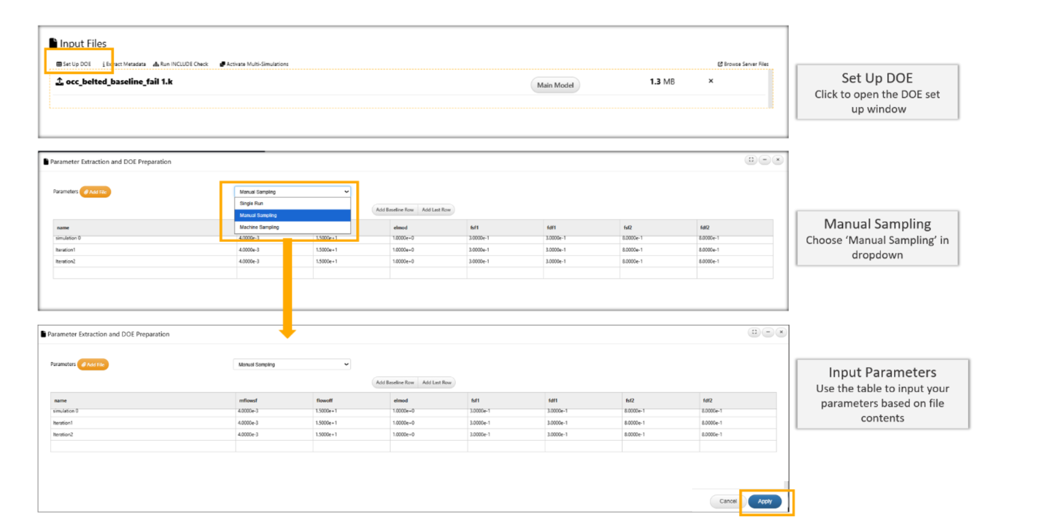Screen dimensions: 1050x528
Task: Click Add Baseline Row in the bottom dialog
Action: click(395, 383)
